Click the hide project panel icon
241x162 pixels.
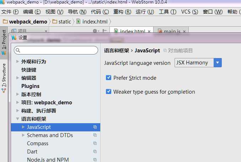click(x=105, y=31)
